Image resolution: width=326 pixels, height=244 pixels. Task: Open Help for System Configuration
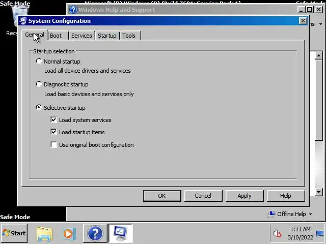pos(286,196)
